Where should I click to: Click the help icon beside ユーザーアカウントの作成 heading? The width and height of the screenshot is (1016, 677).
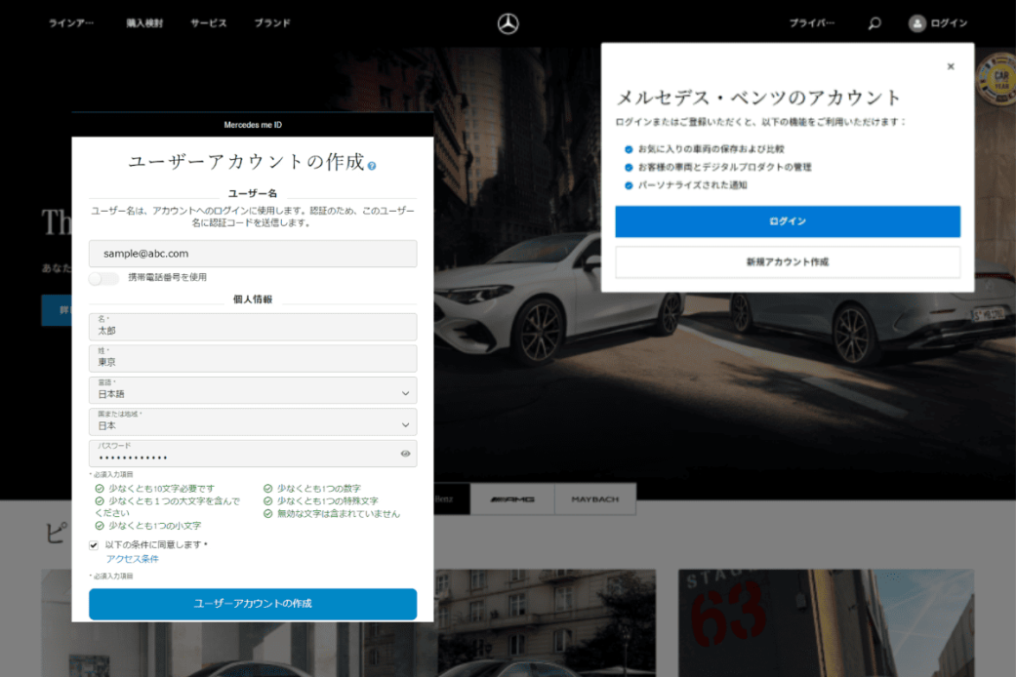[x=372, y=166]
